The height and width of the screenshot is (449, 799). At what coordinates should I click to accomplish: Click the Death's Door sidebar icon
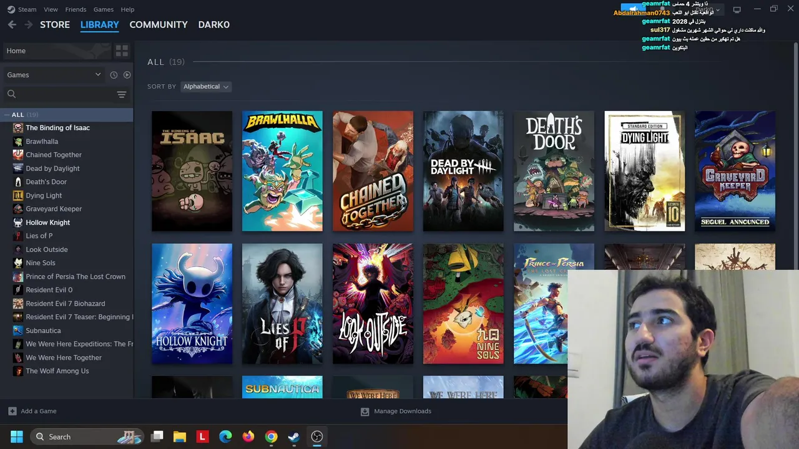18,182
